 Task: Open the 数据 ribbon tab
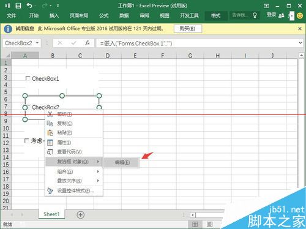coord(124,15)
